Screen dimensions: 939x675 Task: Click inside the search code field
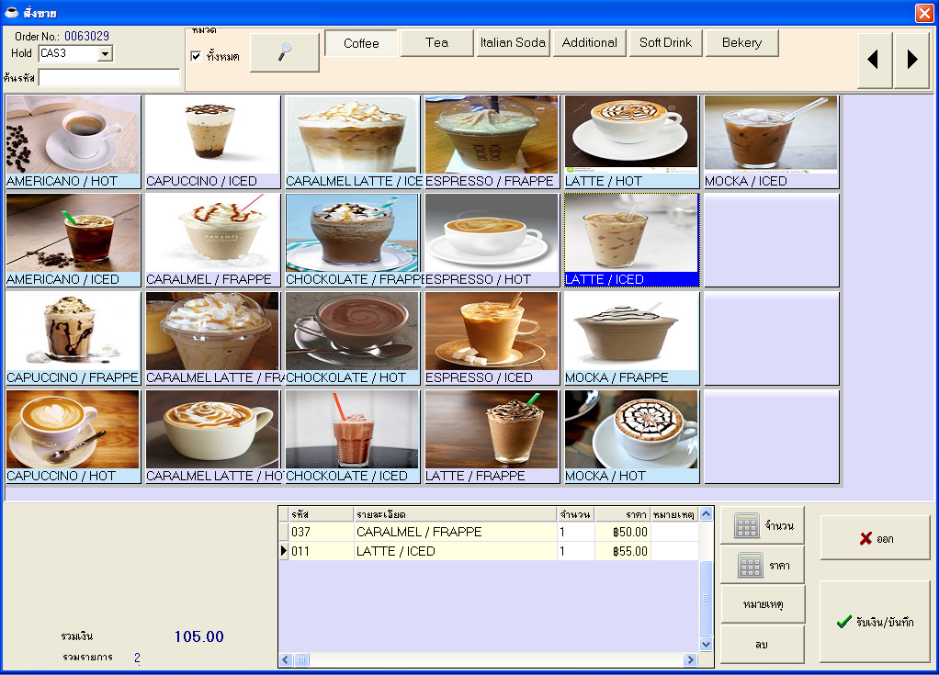(109, 78)
